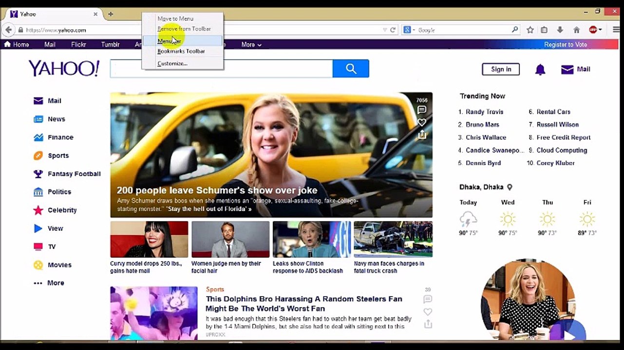Like the Schumer story with heart icon
The width and height of the screenshot is (624, 350).
point(422,122)
